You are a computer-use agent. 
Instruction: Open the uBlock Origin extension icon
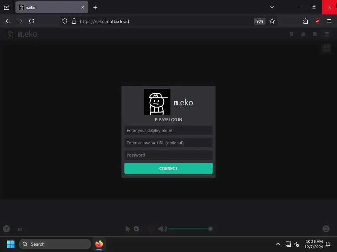click(x=317, y=21)
